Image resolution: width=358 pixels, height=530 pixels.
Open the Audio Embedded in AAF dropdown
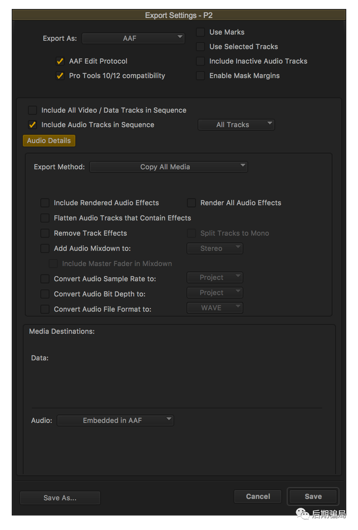pos(115,420)
